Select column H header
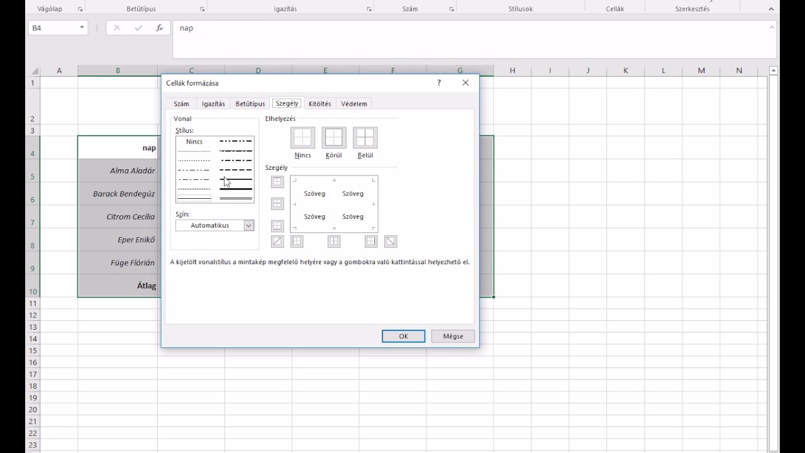Viewport: 805px width, 453px height. point(512,70)
